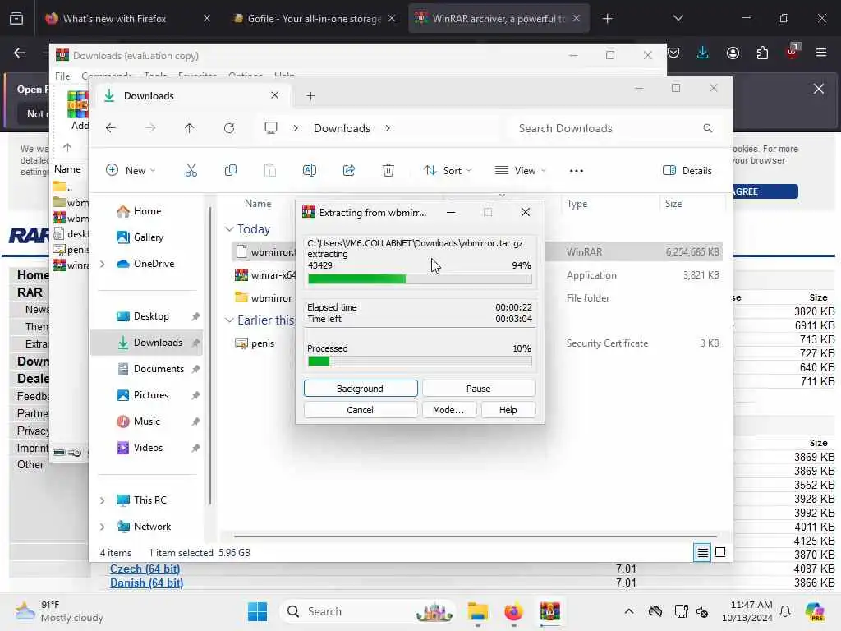Screen dimensions: 841x631
Task: Click the Copy icon in Explorer toolbar
Action: click(231, 171)
